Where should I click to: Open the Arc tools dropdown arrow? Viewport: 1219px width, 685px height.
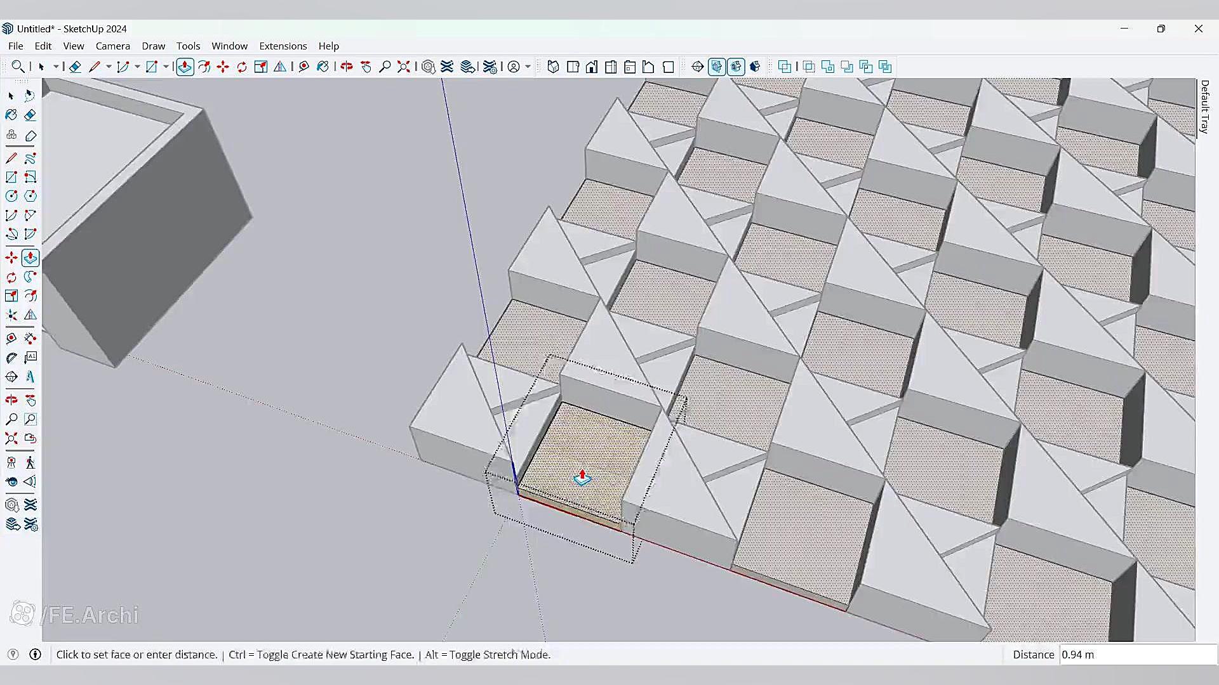click(137, 67)
